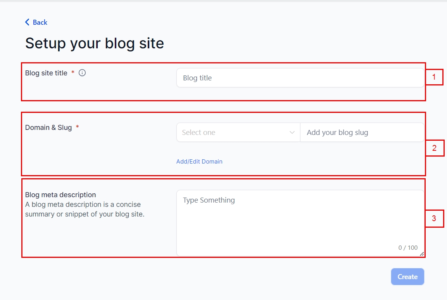This screenshot has height=300, width=447.
Task: Click the back chevron arrow icon
Action: [x=27, y=22]
